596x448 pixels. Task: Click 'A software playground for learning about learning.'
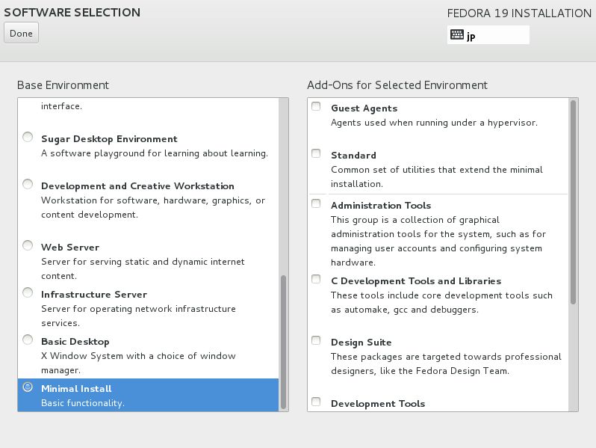coord(155,153)
